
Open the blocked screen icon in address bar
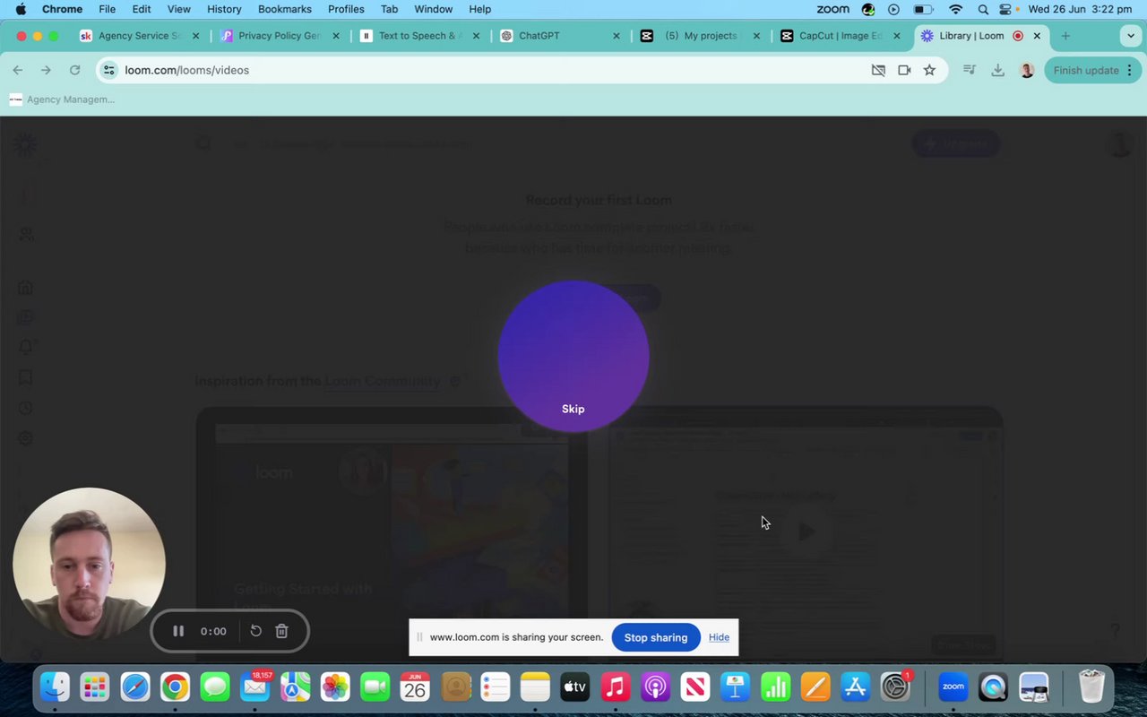coord(878,70)
